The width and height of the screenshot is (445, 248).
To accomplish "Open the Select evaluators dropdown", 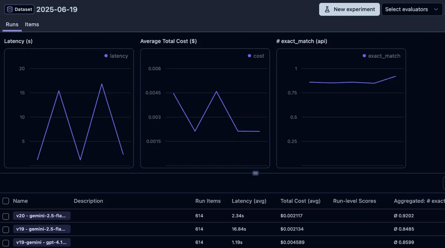I will [x=406, y=9].
